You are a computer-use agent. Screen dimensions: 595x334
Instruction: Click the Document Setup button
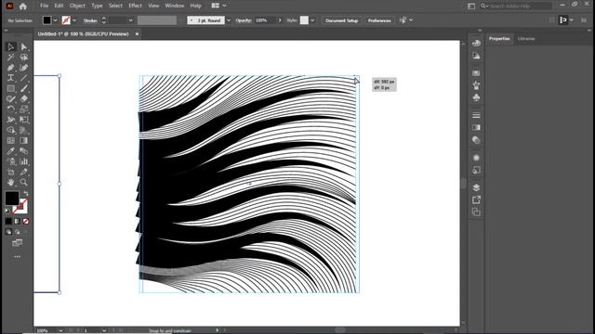click(342, 20)
